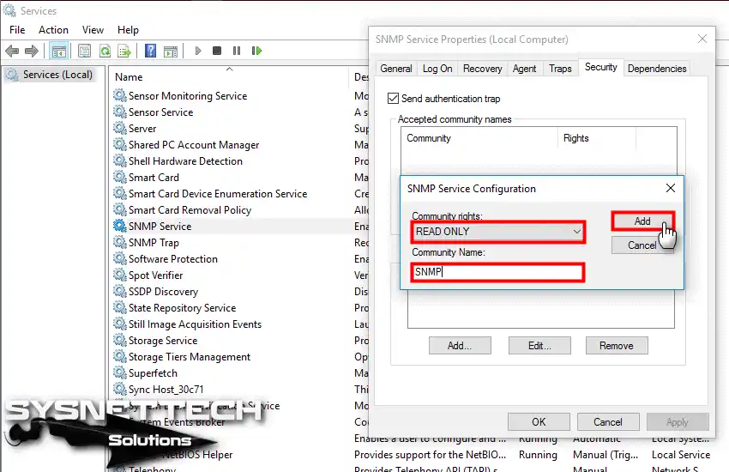Click the Stop Service square icon
The width and height of the screenshot is (729, 472).
[x=217, y=51]
